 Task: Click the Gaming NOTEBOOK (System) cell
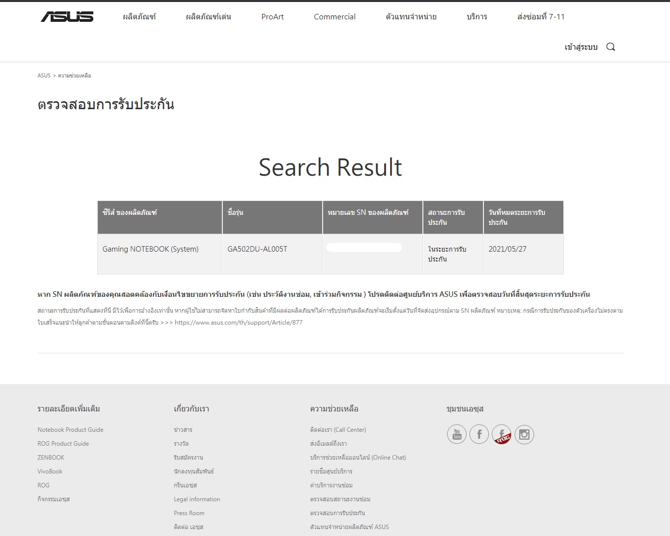[160, 254]
